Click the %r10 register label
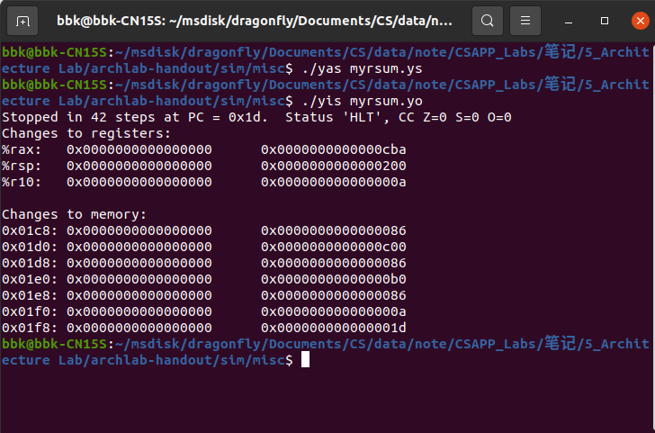The width and height of the screenshot is (655, 433). (x=18, y=182)
